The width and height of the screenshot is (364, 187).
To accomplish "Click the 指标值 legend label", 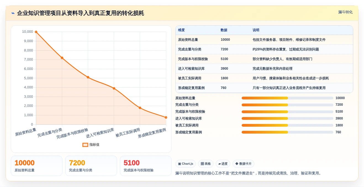I will (94, 145).
